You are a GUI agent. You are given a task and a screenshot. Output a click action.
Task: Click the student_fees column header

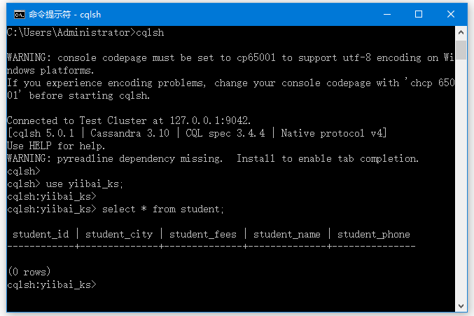pos(203,234)
